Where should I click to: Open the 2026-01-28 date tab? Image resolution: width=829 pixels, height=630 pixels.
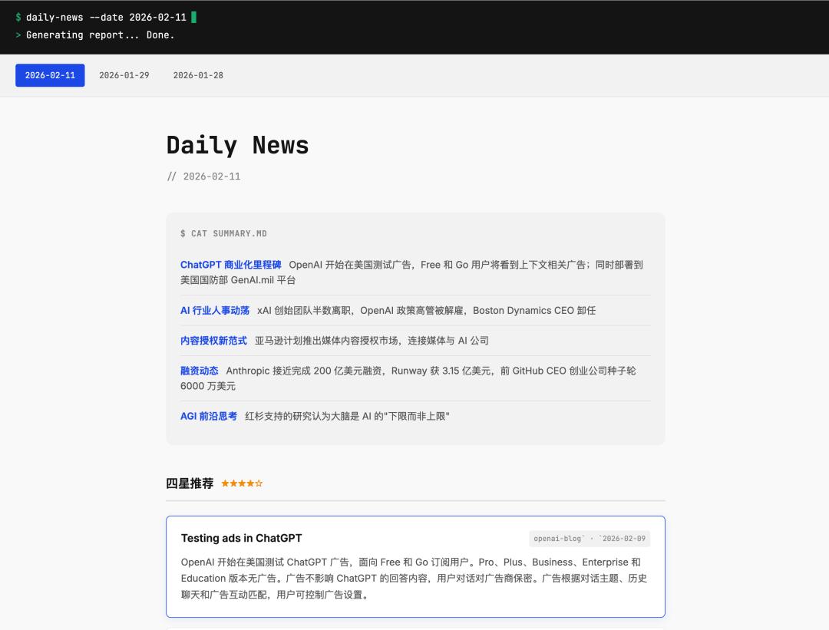[x=198, y=75]
